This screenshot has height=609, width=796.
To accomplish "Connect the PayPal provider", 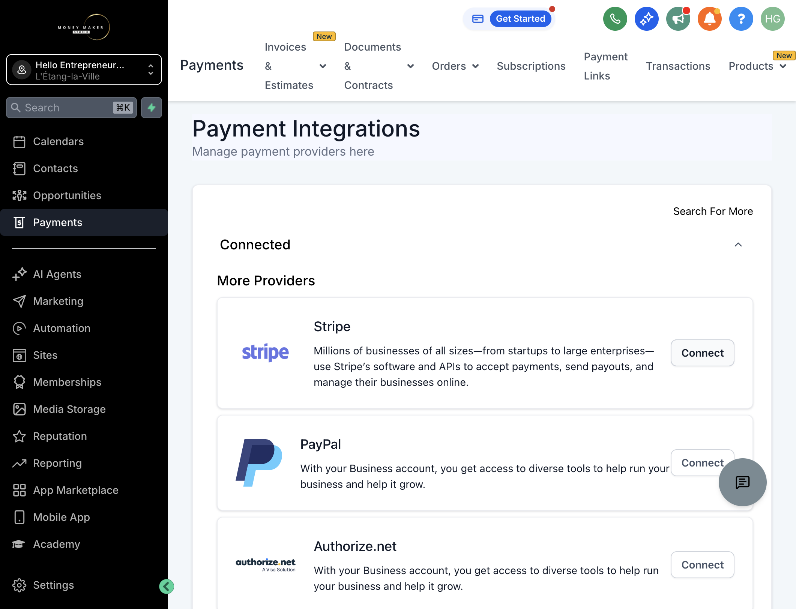I will coord(702,463).
